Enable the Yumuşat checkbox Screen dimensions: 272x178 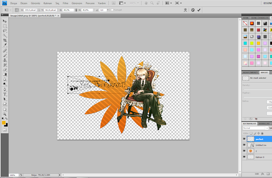pyautogui.click(x=112, y=10)
